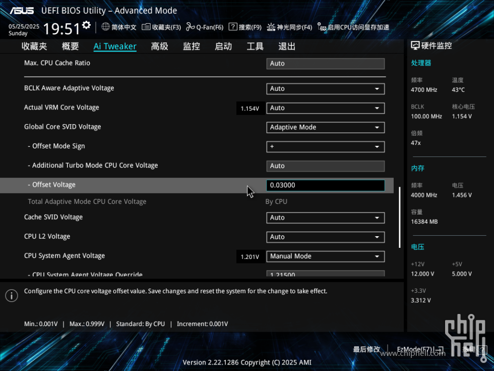
Task: Click the 1.154V reading beside Actual VRM Core Voltage
Action: [250, 109]
